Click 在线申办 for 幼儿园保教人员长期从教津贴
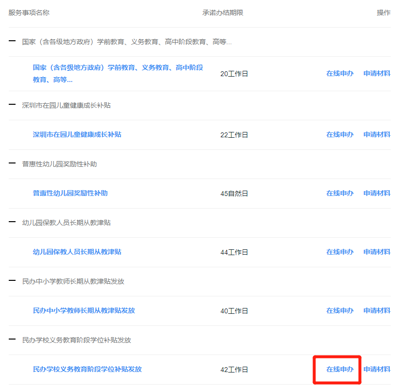The image size is (400, 389). point(340,252)
